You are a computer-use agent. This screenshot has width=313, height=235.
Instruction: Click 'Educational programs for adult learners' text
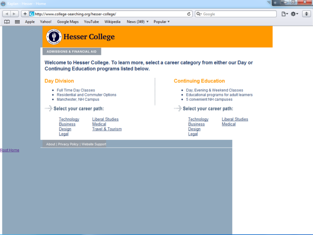219,95
